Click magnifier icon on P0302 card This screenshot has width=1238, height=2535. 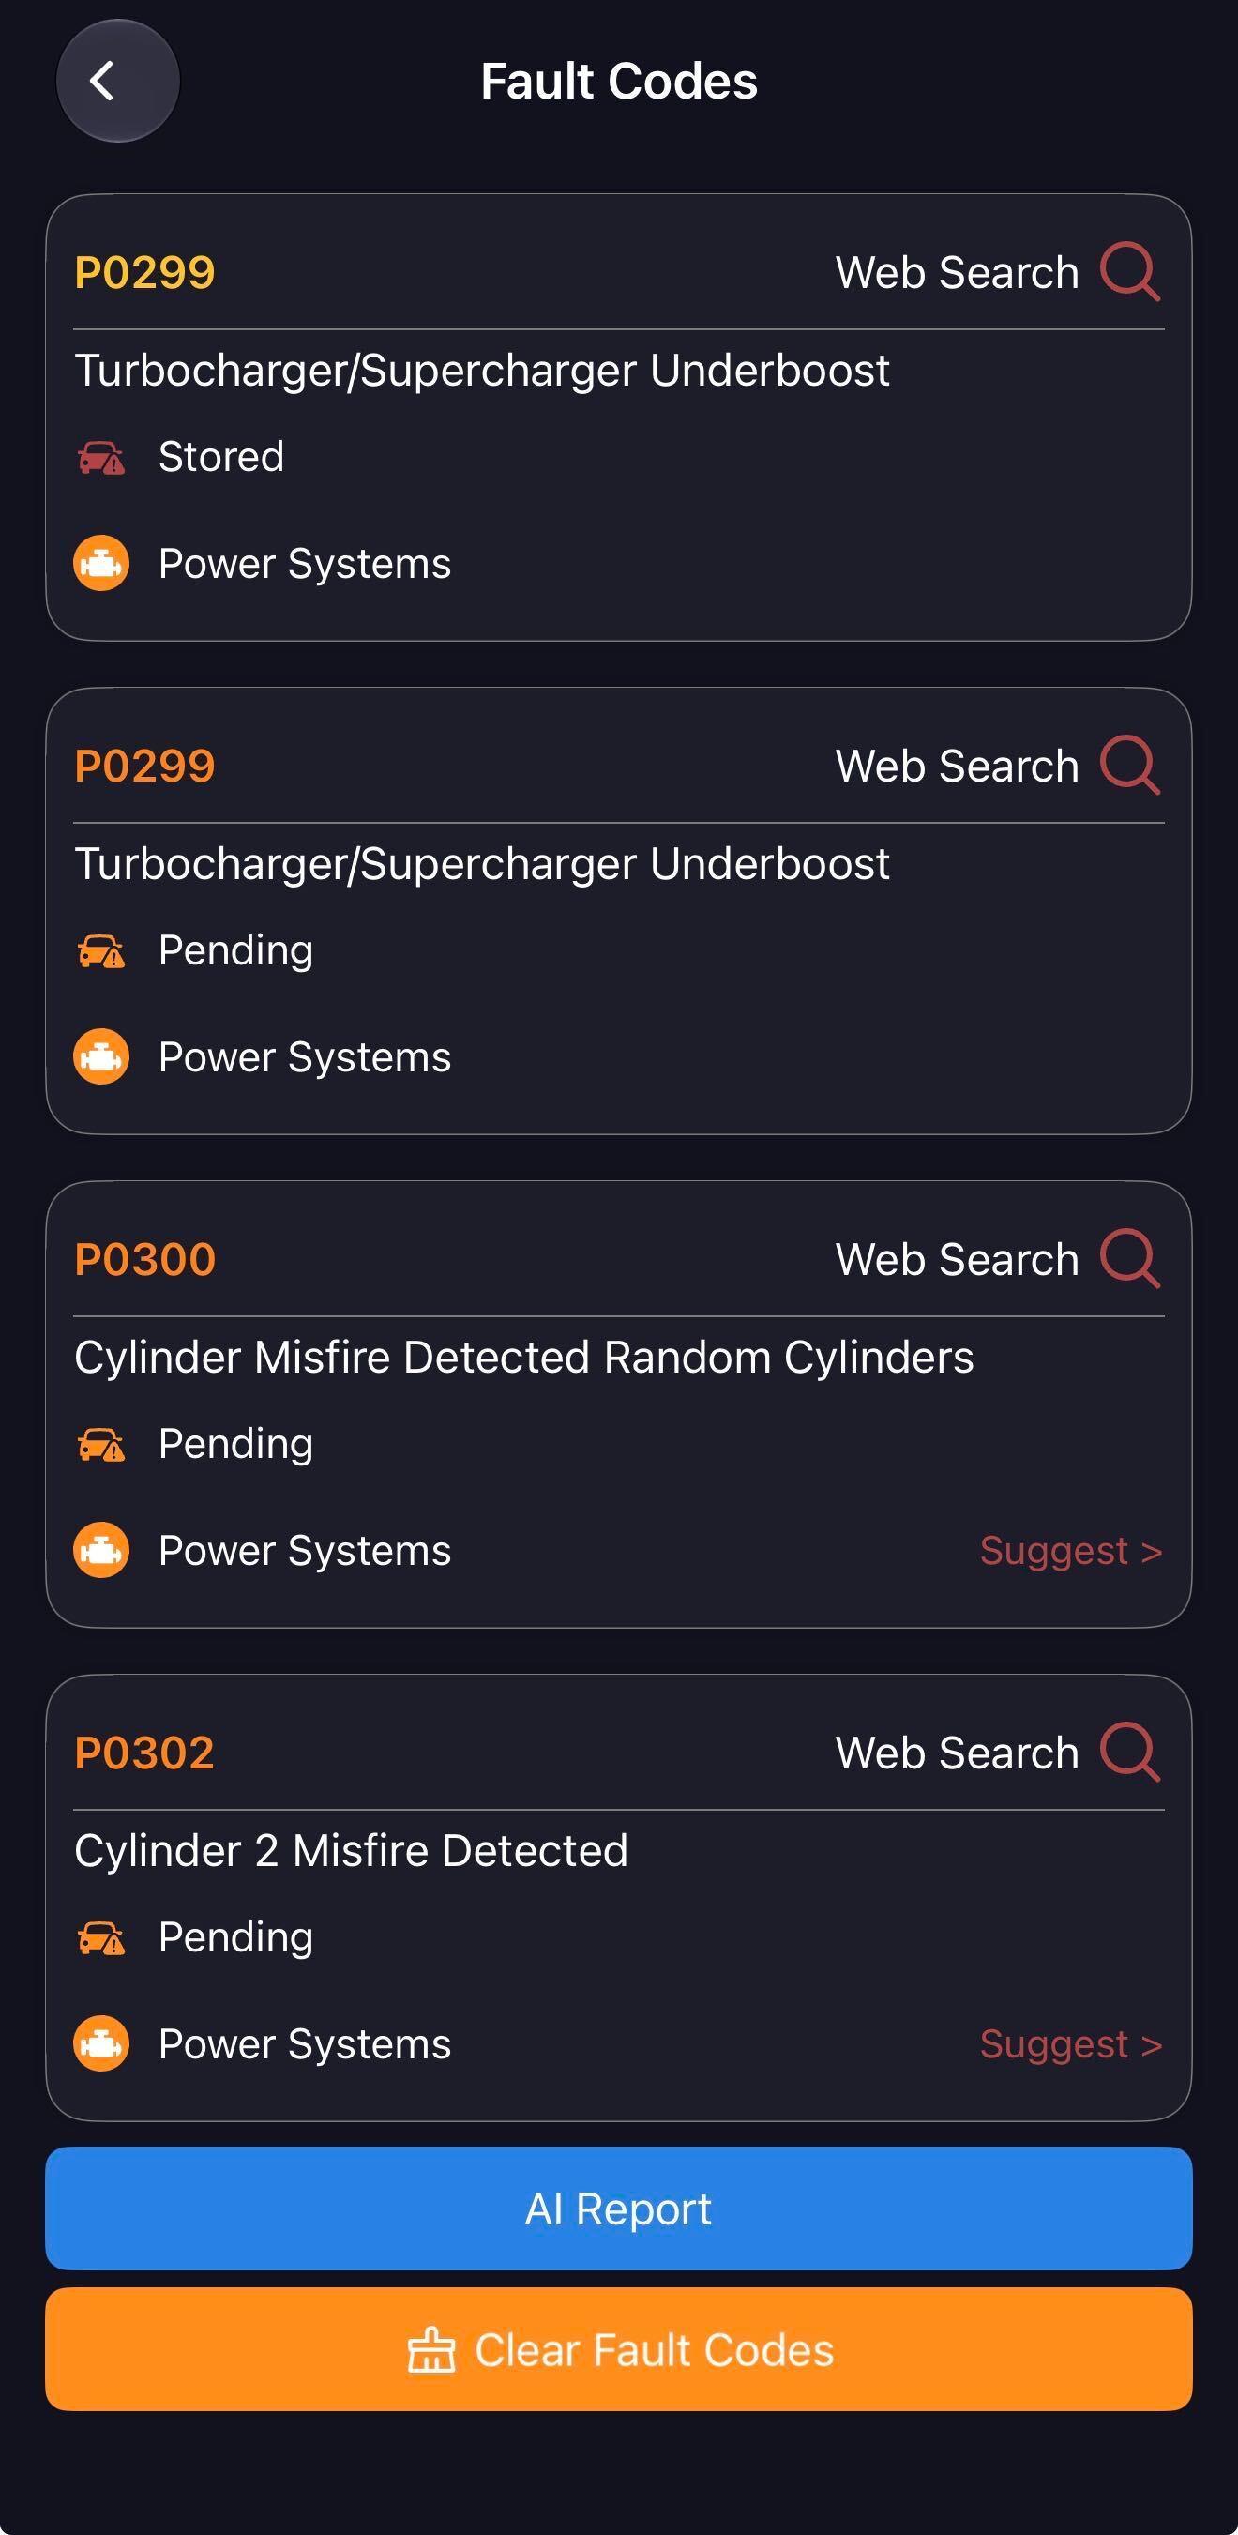(1131, 1752)
